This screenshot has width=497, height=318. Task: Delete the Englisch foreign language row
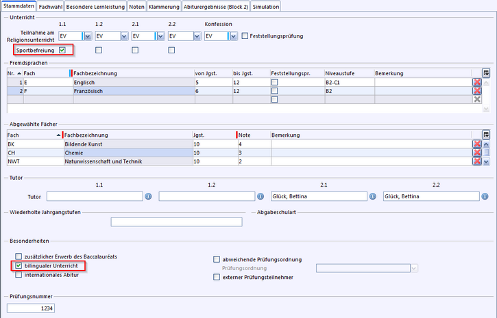[x=477, y=82]
